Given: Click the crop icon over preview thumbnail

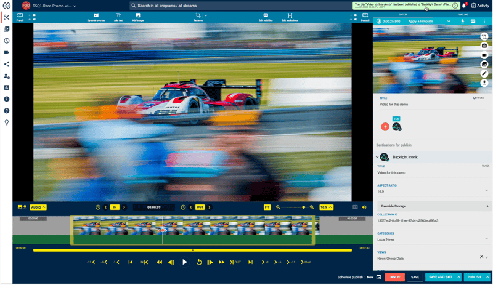Looking at the screenshot, I should tap(484, 36).
